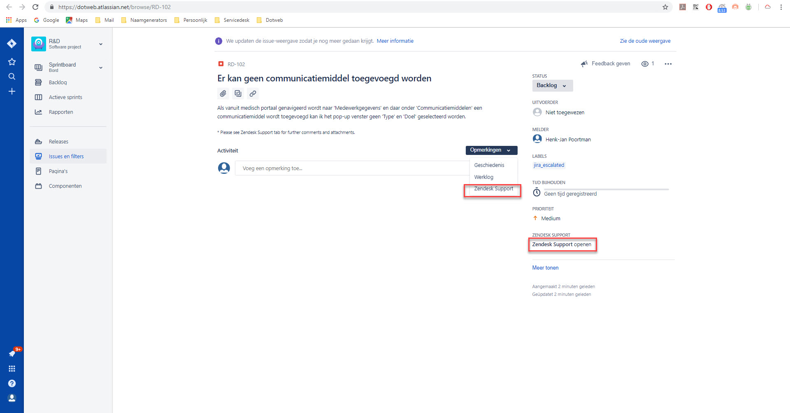This screenshot has width=790, height=413.
Task: Expand the Sprintboard board dropdown chevron
Action: point(100,67)
